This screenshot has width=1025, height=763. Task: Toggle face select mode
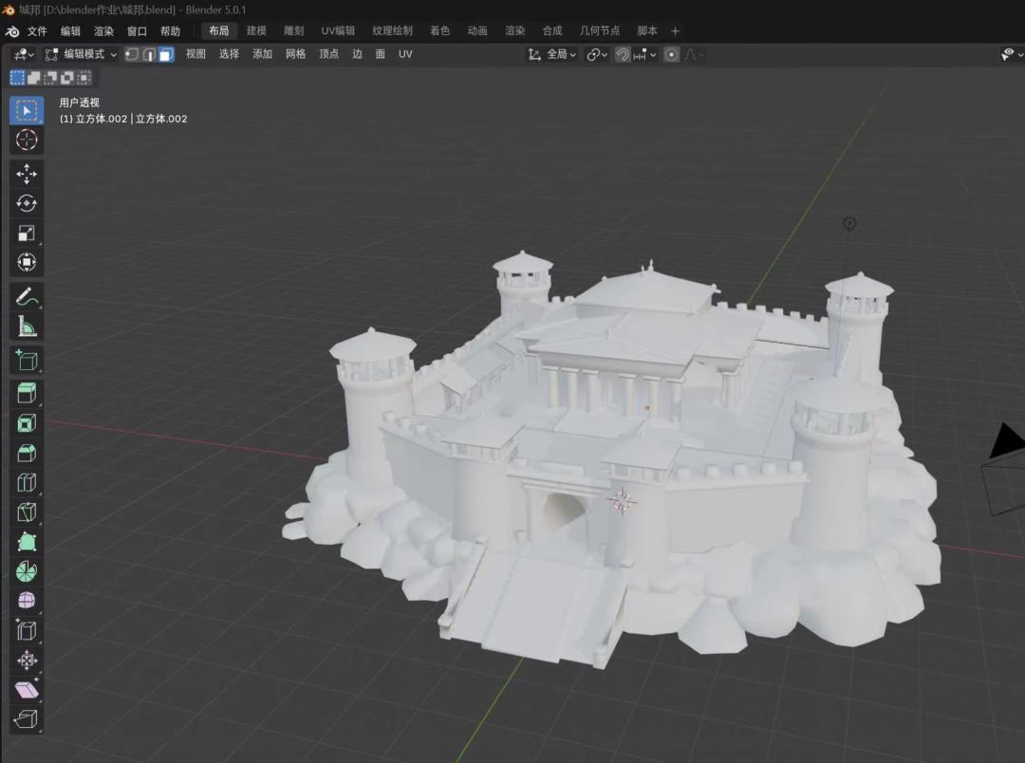tap(166, 54)
